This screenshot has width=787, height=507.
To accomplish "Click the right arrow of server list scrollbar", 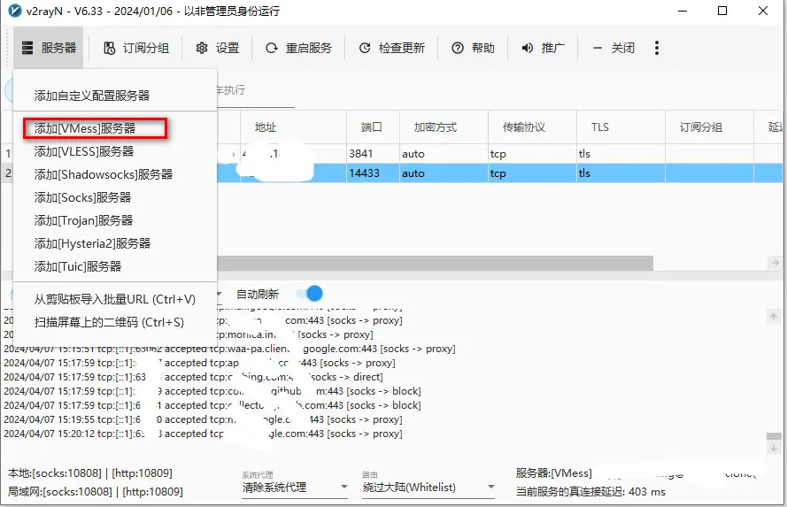I will (x=775, y=263).
